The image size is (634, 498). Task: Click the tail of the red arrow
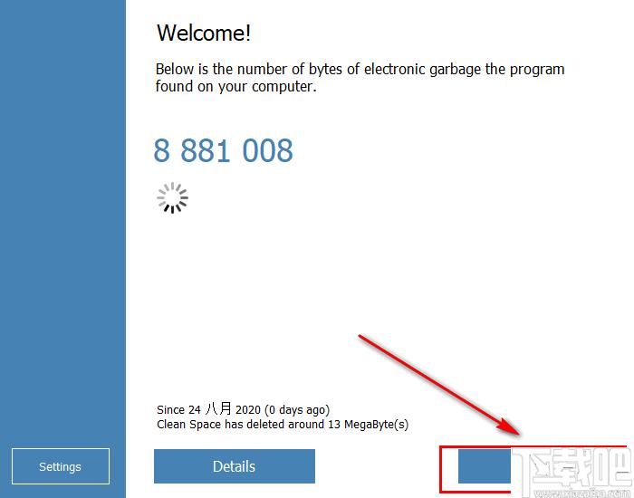(362, 337)
